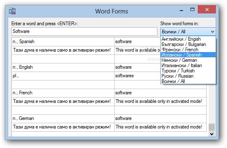Select Английски / English from the language list
227x148 pixels.
[x=188, y=39]
